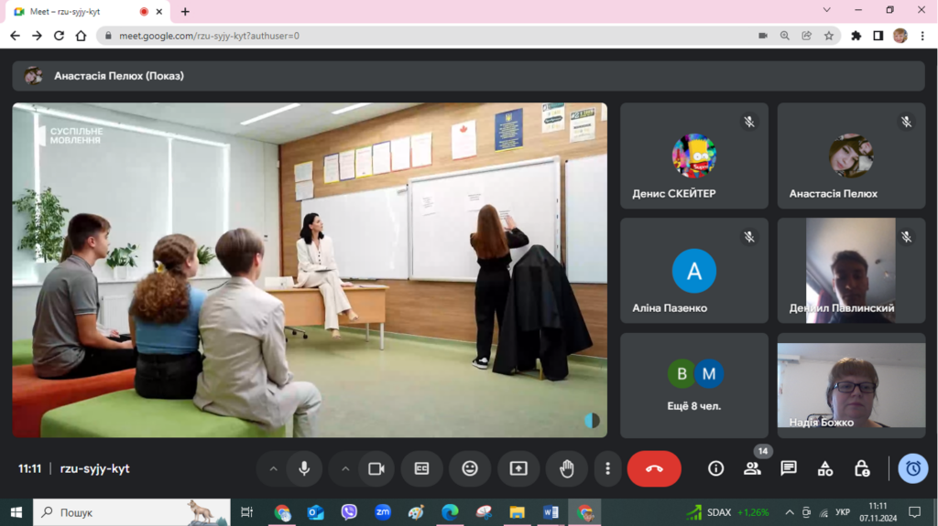The height and width of the screenshot is (526, 938).
Task: Expand video settings arrow beside camera
Action: (x=345, y=468)
